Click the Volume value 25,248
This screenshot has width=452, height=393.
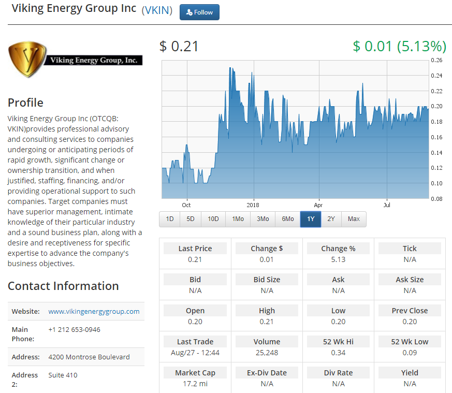[267, 353]
